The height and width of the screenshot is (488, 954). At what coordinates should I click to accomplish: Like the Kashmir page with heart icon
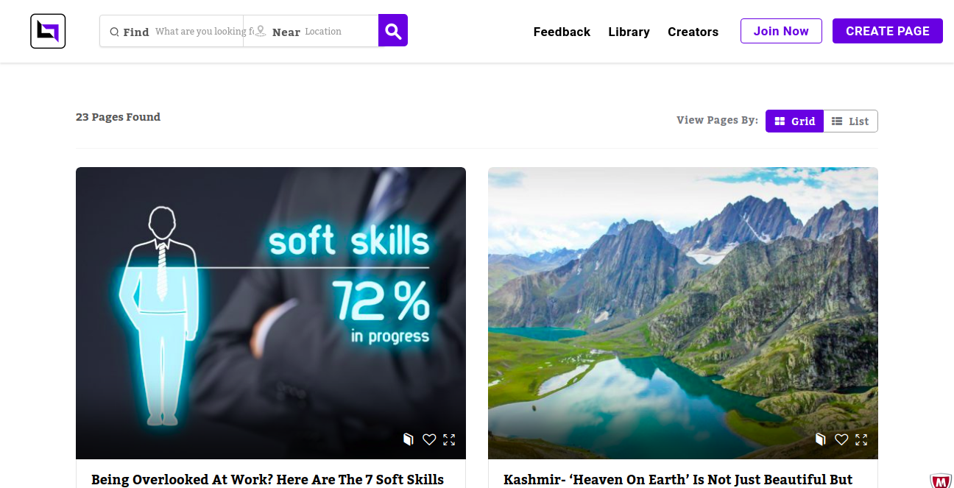tap(841, 439)
